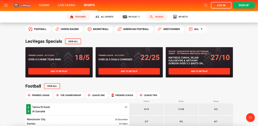Select the Football category chip
This screenshot has height=126, width=258.
[38, 29]
